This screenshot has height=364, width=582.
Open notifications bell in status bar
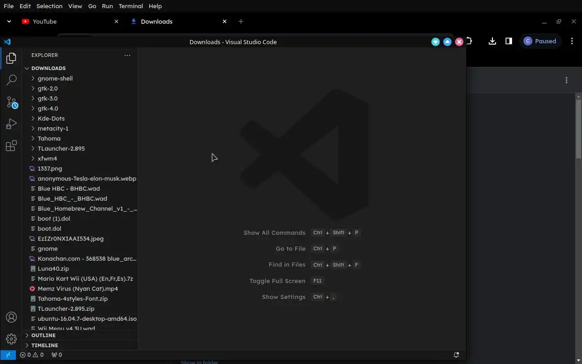(x=456, y=355)
